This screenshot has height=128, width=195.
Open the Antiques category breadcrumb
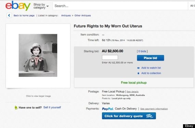[66, 15]
